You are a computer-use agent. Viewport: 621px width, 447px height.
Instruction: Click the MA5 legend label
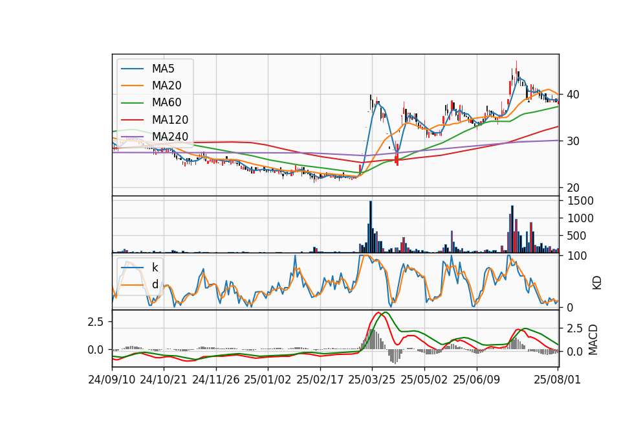(x=163, y=69)
